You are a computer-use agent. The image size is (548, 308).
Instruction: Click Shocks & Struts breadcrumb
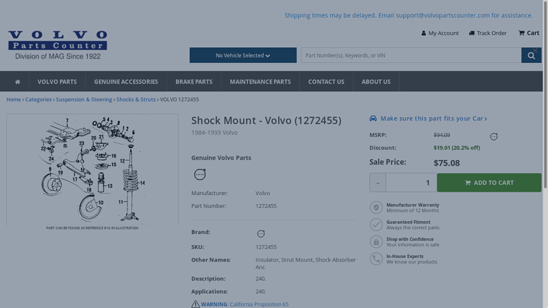click(136, 99)
